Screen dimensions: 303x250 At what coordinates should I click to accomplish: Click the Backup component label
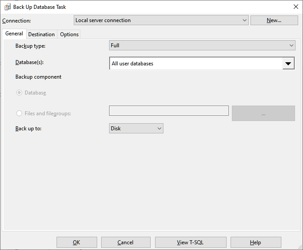click(x=38, y=77)
